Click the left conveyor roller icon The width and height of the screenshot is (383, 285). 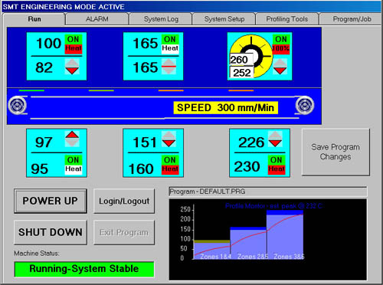tap(18, 105)
